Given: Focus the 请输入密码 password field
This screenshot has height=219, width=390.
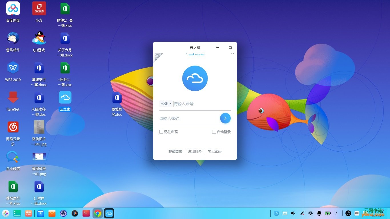Looking at the screenshot, I should tap(189, 118).
